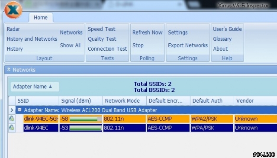277x158 pixels.
Task: Click the Total BSSIDs: 2 label
Action: click(x=155, y=90)
